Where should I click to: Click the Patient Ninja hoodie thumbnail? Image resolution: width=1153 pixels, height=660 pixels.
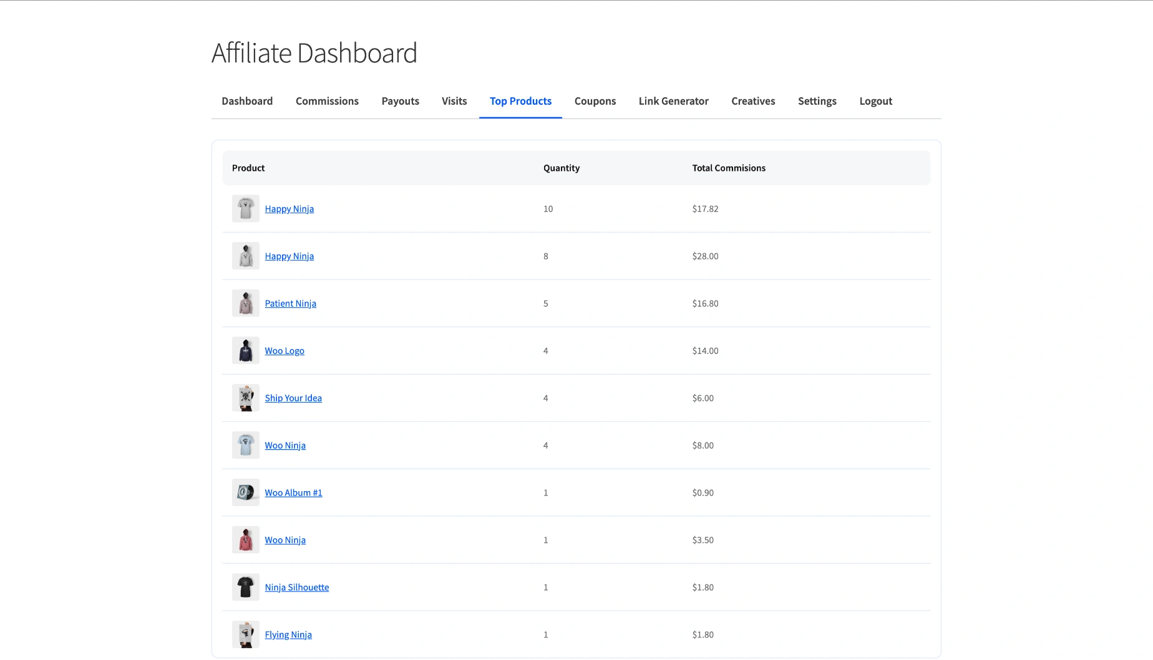point(245,303)
